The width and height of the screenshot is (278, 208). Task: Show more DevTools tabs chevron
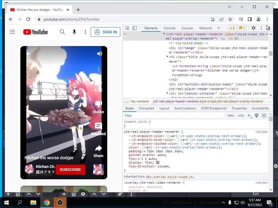coord(219,28)
